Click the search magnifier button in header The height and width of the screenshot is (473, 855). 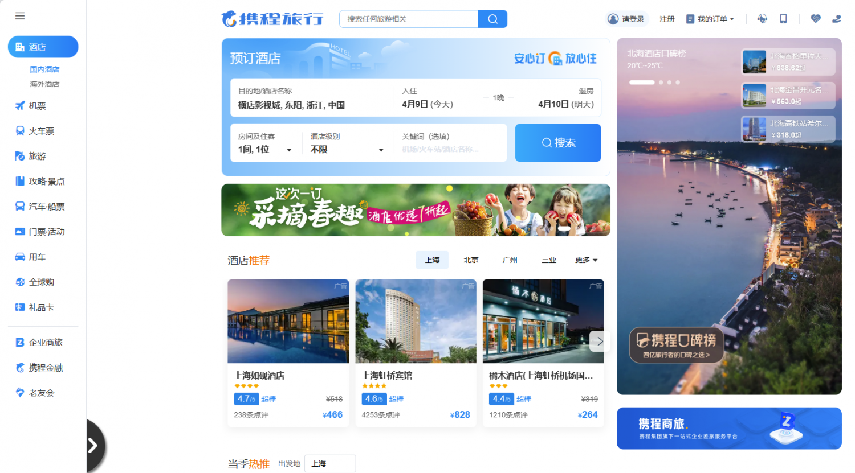492,19
